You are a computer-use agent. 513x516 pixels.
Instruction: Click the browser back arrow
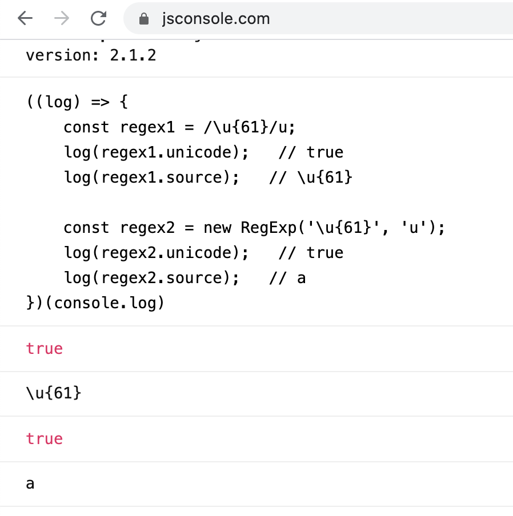(x=25, y=18)
